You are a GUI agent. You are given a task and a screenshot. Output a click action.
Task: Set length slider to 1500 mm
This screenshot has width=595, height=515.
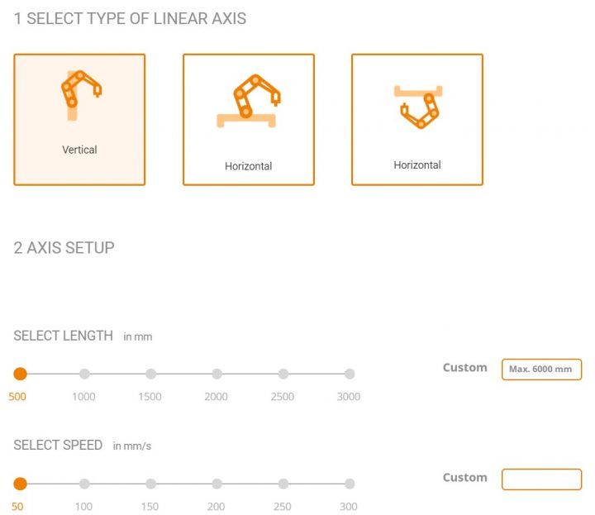point(150,374)
